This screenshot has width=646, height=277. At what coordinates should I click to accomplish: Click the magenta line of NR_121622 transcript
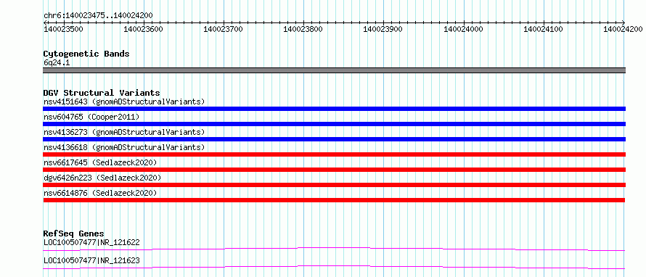[334, 249]
